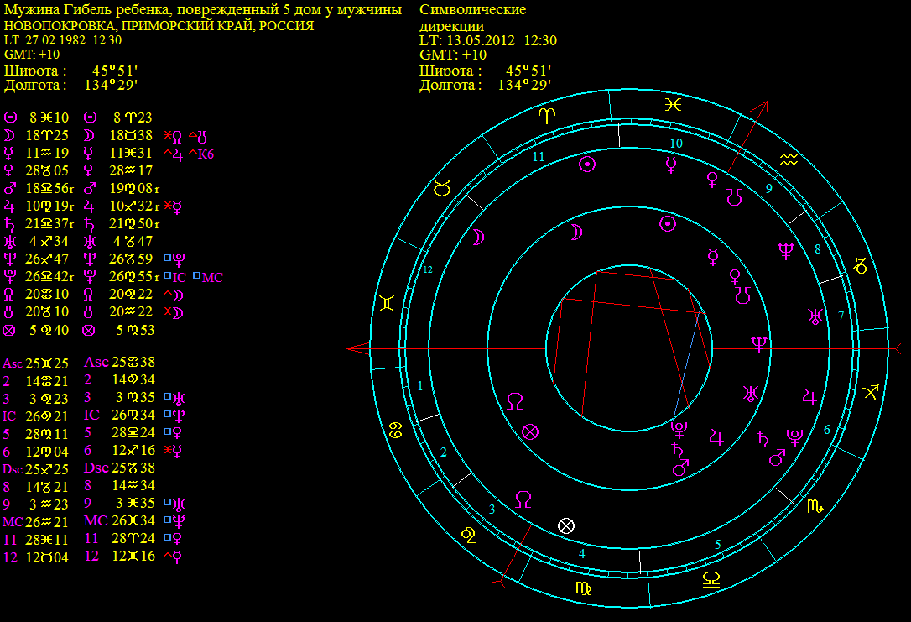Select the "GMT: +10" line below the 1982 date
Screen dimensions: 911x622
[32, 55]
